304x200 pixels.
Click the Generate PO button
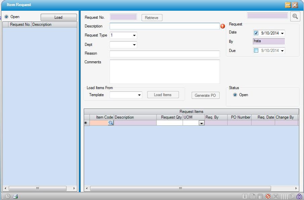[205, 95]
